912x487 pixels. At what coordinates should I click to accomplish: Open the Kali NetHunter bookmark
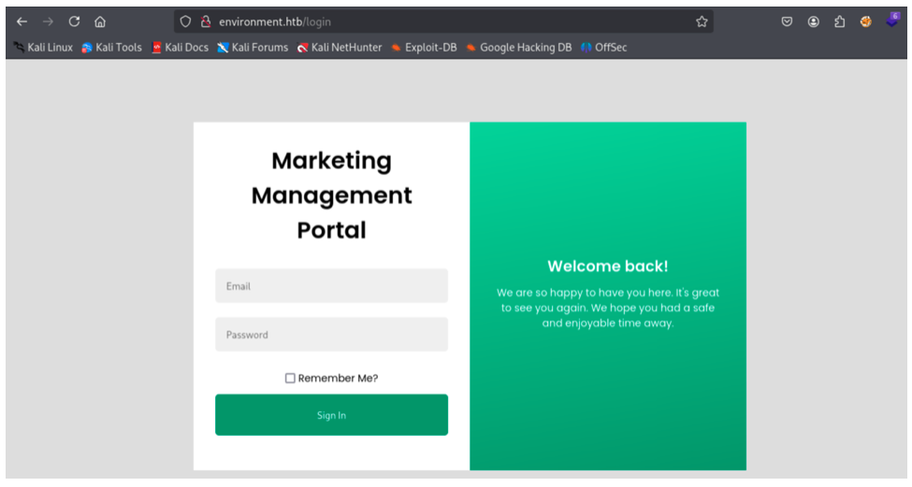point(340,48)
